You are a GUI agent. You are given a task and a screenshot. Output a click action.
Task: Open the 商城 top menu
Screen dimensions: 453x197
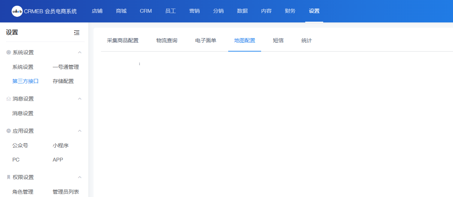[121, 11]
